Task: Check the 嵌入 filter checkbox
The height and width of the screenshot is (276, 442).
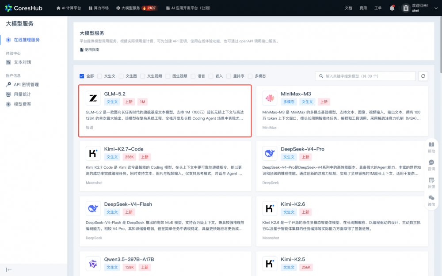Action: 211,76
